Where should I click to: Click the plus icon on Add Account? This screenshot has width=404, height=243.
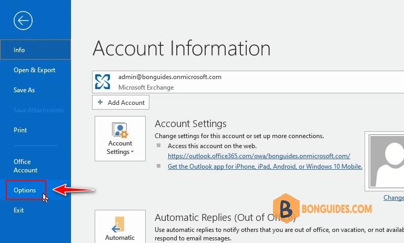tap(100, 102)
